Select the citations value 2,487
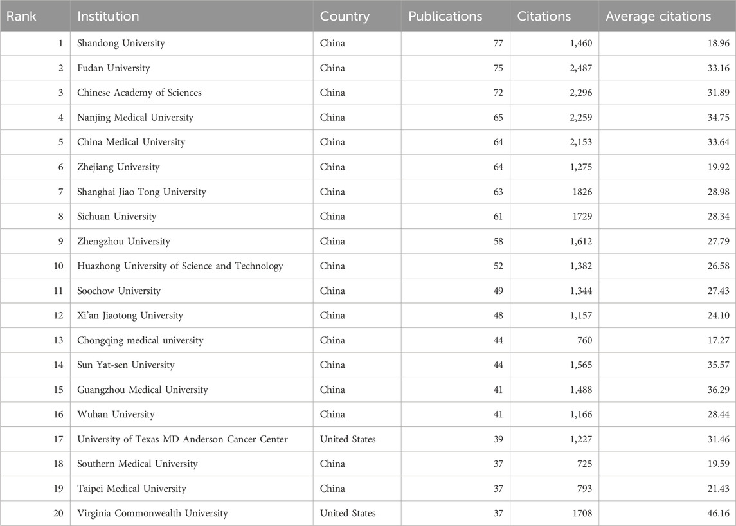 [581, 68]
